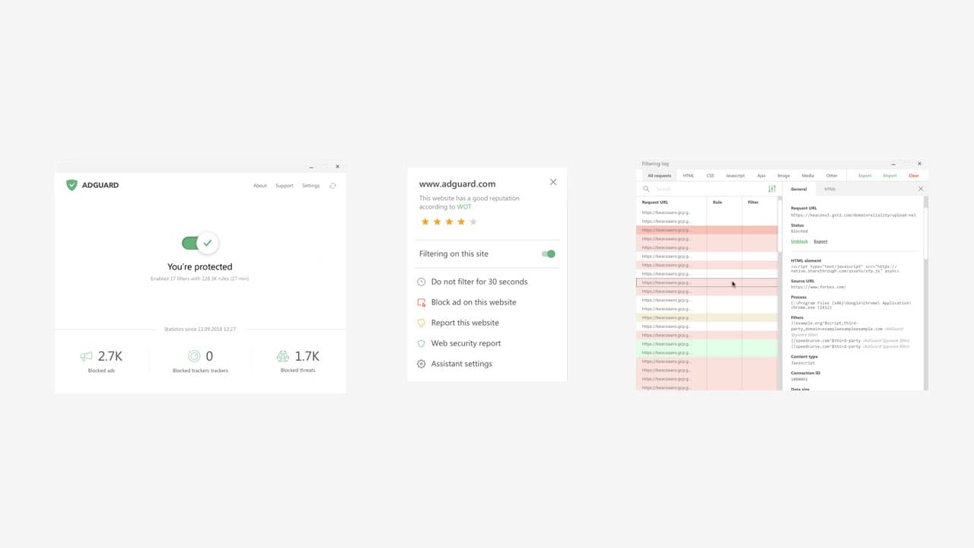This screenshot has height=548, width=974.
Task: Close the request details panel
Action: click(921, 189)
